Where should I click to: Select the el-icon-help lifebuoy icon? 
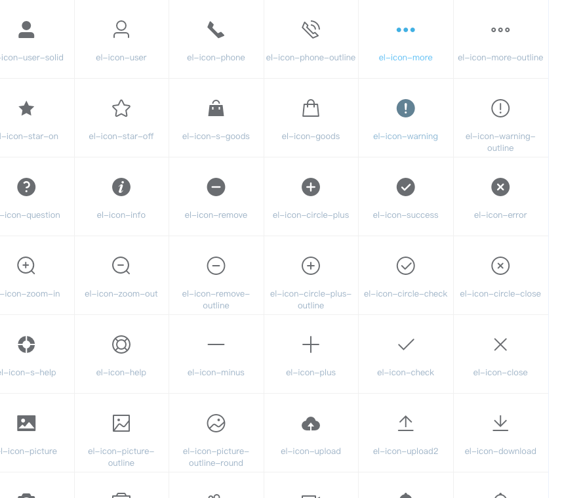pyautogui.click(x=121, y=344)
